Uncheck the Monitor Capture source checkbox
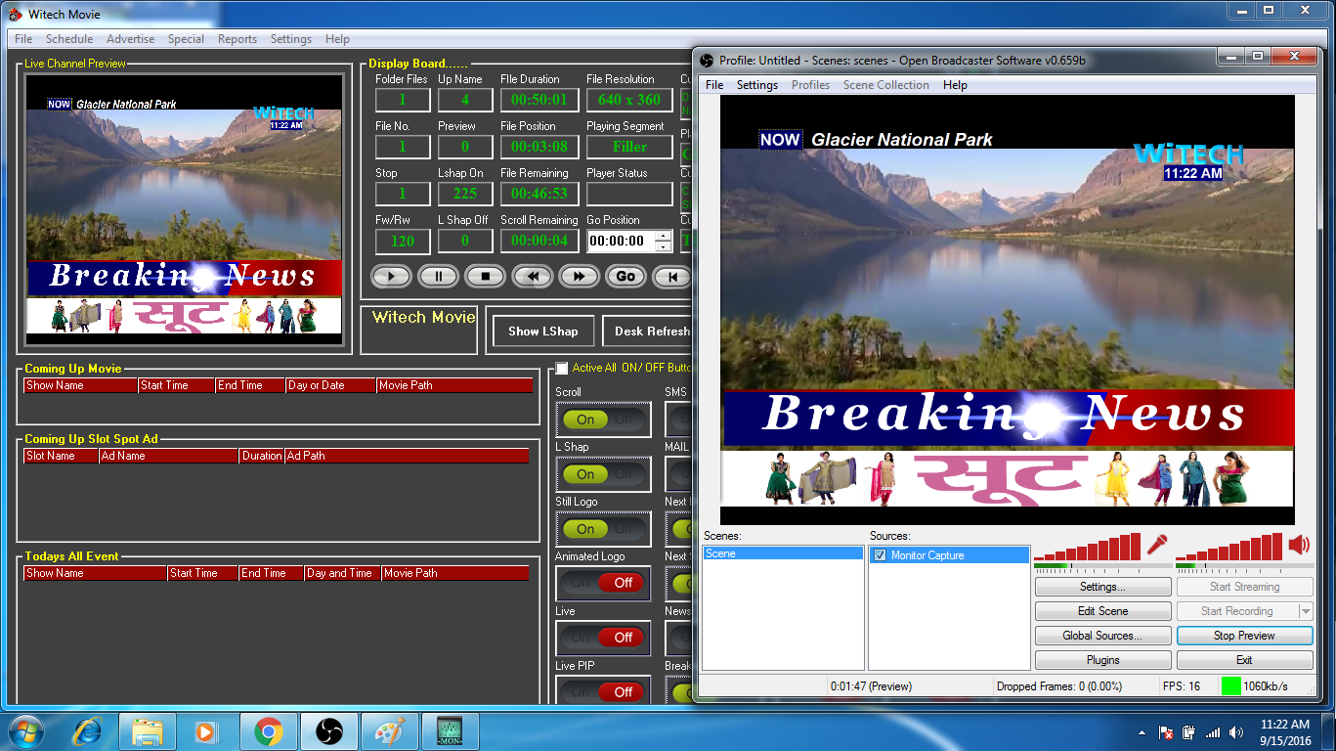Image resolution: width=1336 pixels, height=751 pixels. [880, 555]
